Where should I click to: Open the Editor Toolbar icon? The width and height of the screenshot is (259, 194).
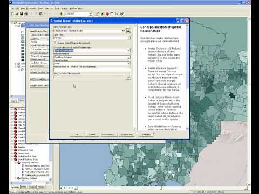click(x=97, y=14)
